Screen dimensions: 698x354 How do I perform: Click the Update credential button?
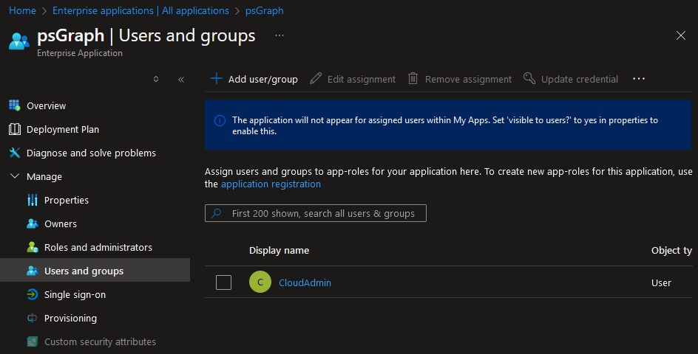pos(571,79)
